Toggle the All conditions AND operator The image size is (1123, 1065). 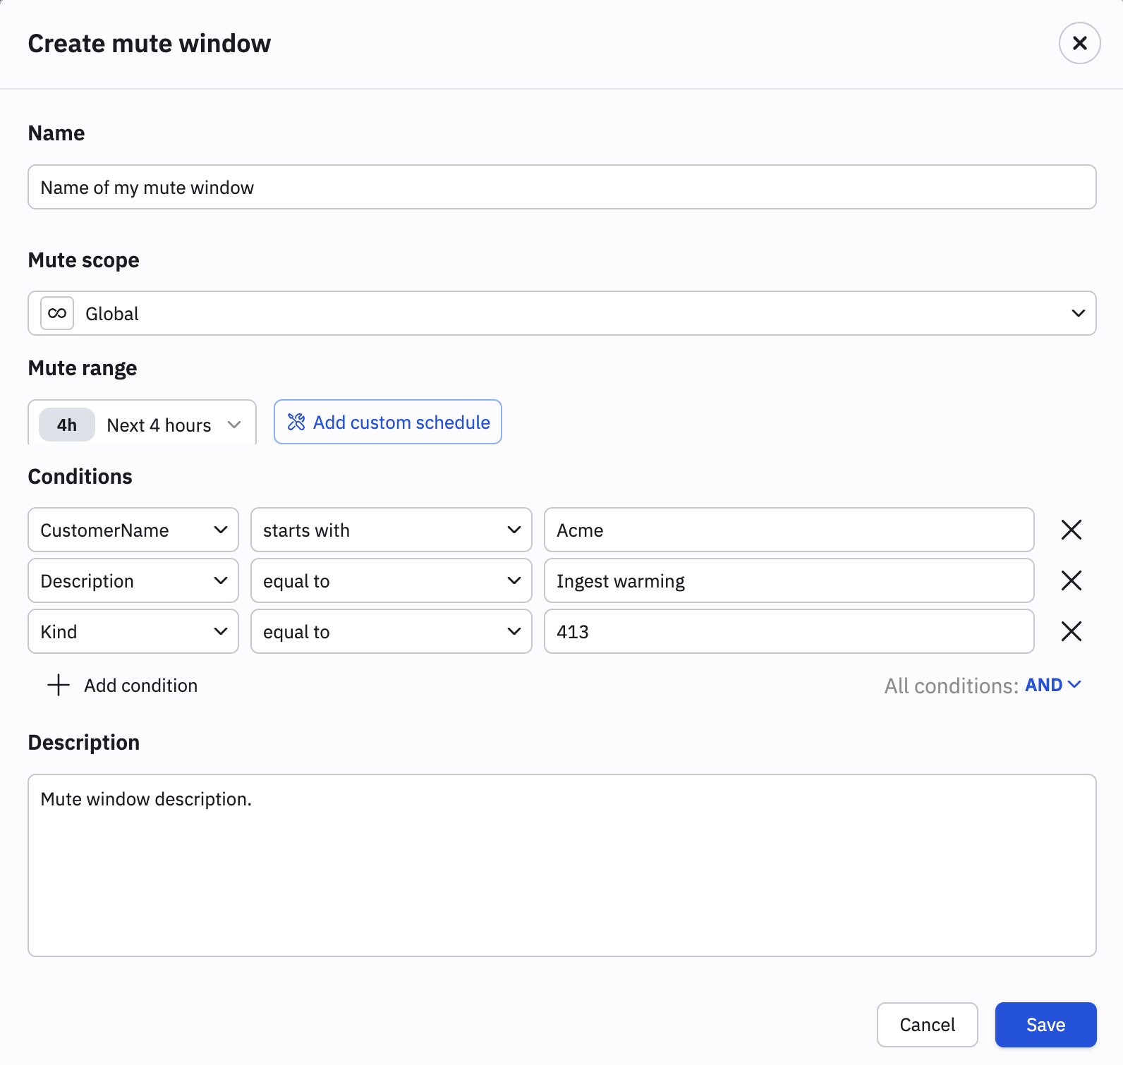1052,685
